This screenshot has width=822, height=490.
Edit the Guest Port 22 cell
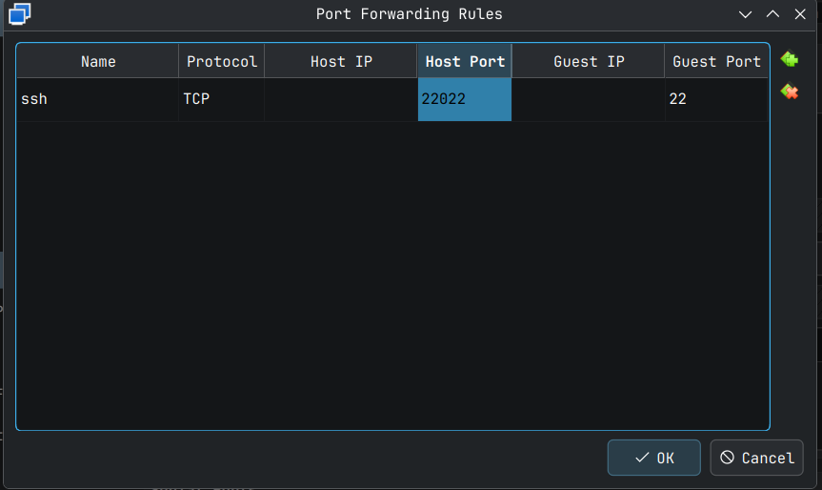pos(716,99)
